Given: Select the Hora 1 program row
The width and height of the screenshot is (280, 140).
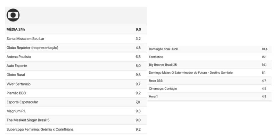Looking at the screenshot, I should coord(210,97).
